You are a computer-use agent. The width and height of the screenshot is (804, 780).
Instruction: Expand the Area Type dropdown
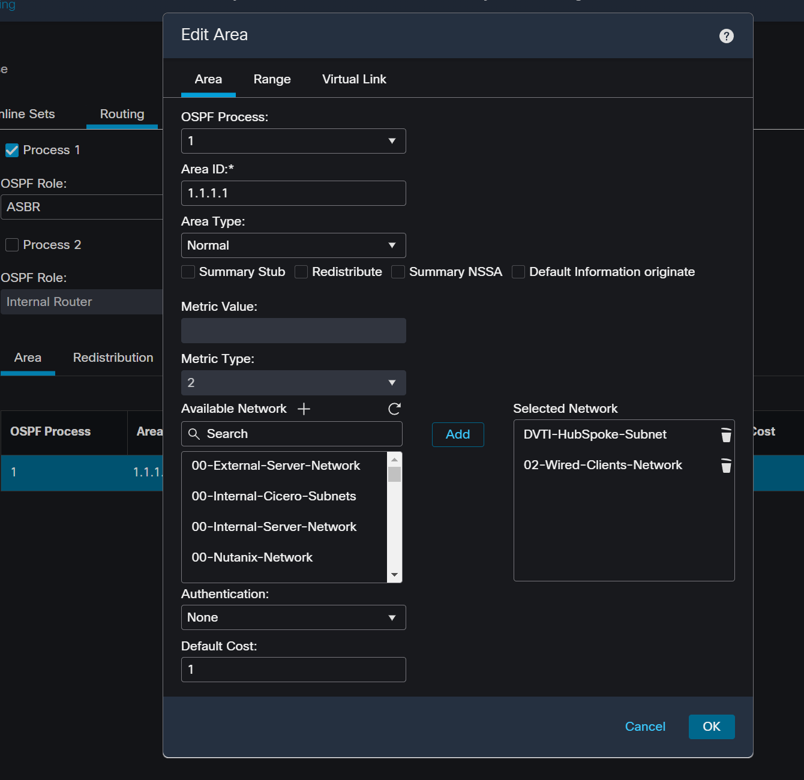[293, 245]
